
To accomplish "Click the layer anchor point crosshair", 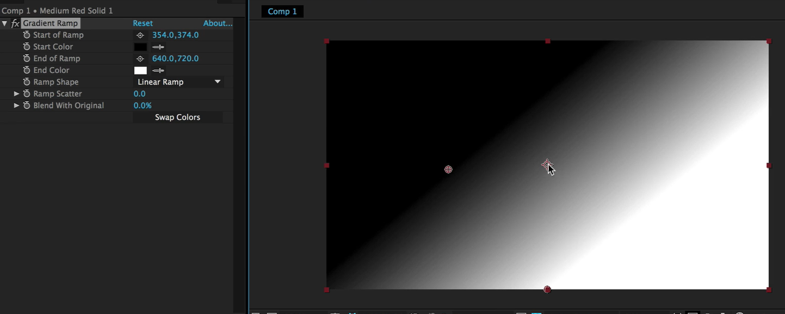I will tap(547, 164).
